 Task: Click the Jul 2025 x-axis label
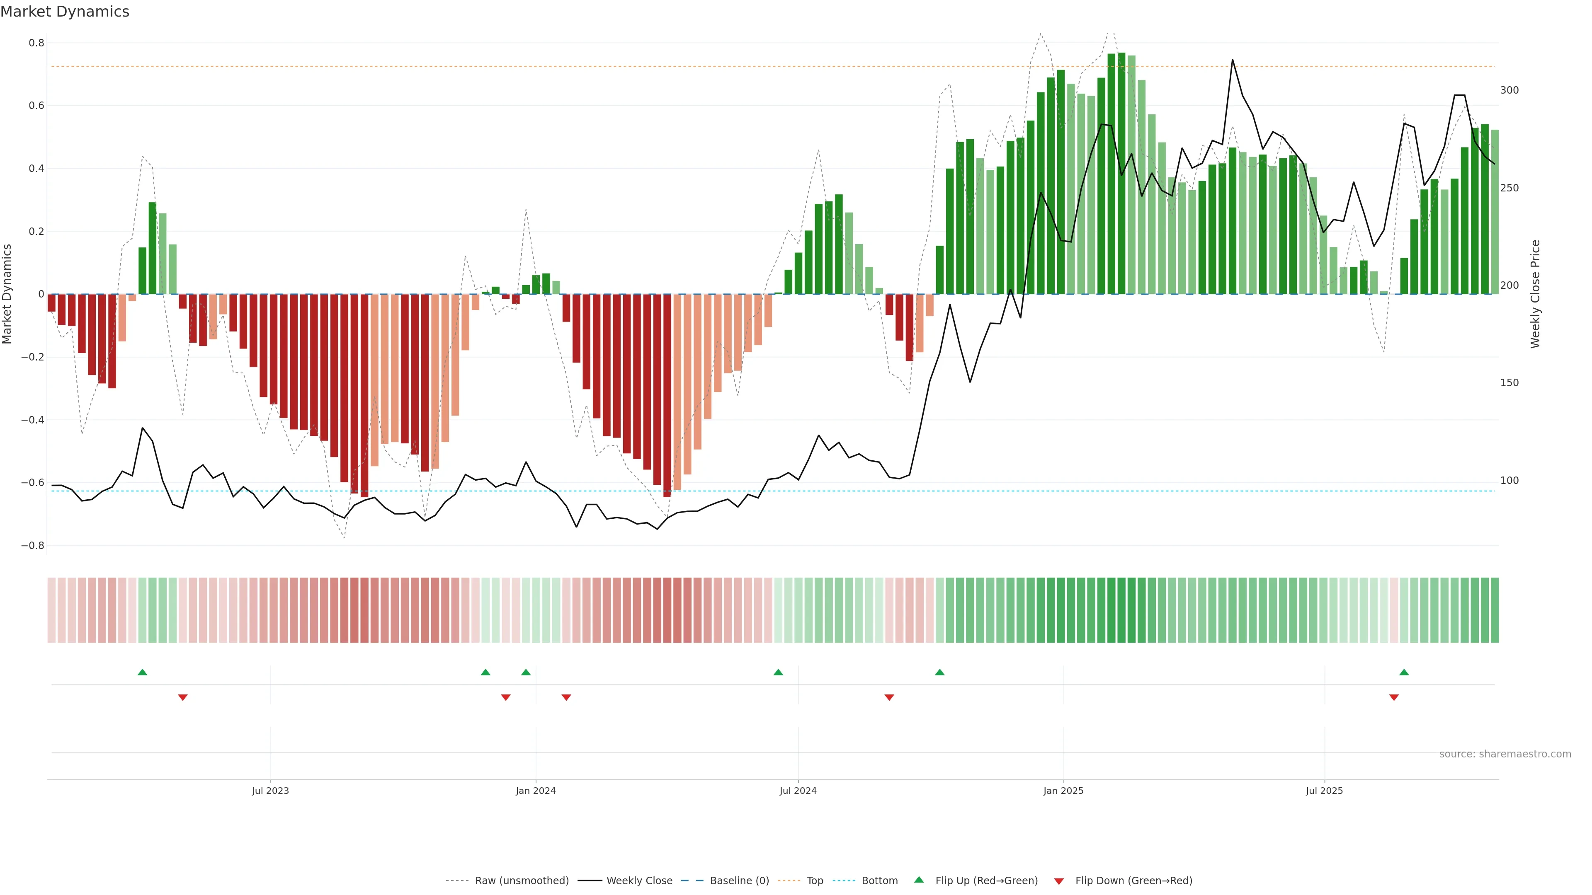(x=1325, y=791)
